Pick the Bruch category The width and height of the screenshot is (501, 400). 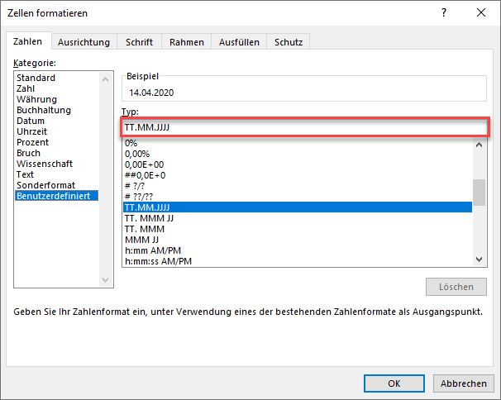[57, 153]
